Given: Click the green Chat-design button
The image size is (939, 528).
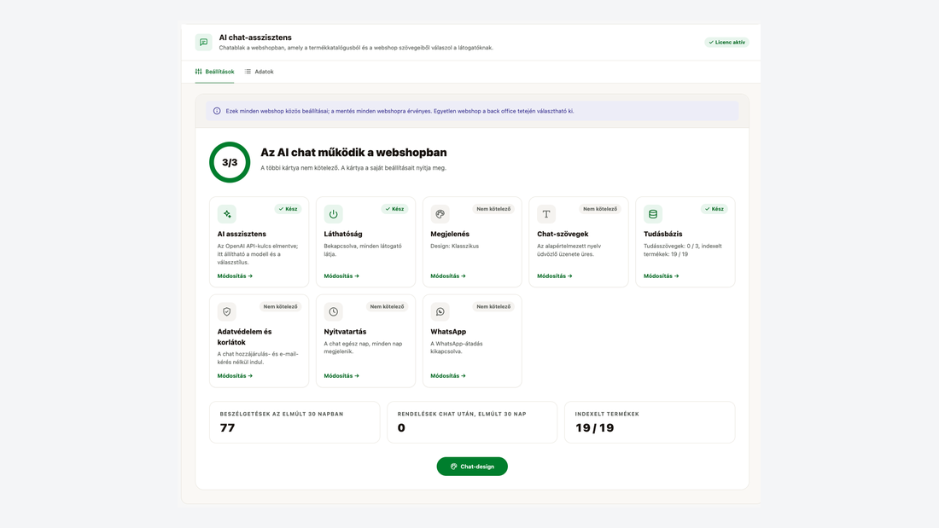Looking at the screenshot, I should click(472, 467).
